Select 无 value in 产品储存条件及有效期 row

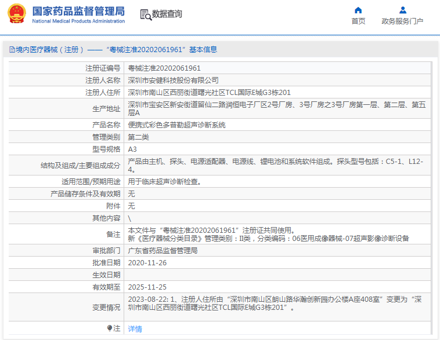pos(131,194)
